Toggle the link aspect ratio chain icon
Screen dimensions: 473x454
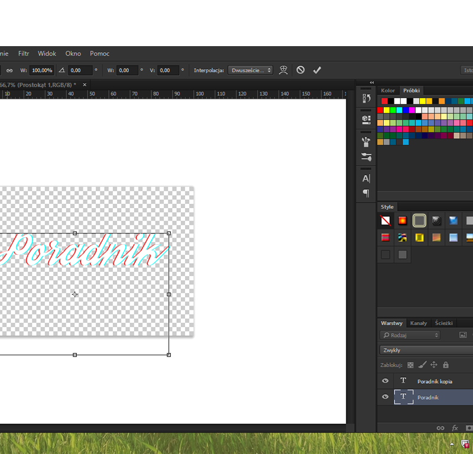click(9, 70)
